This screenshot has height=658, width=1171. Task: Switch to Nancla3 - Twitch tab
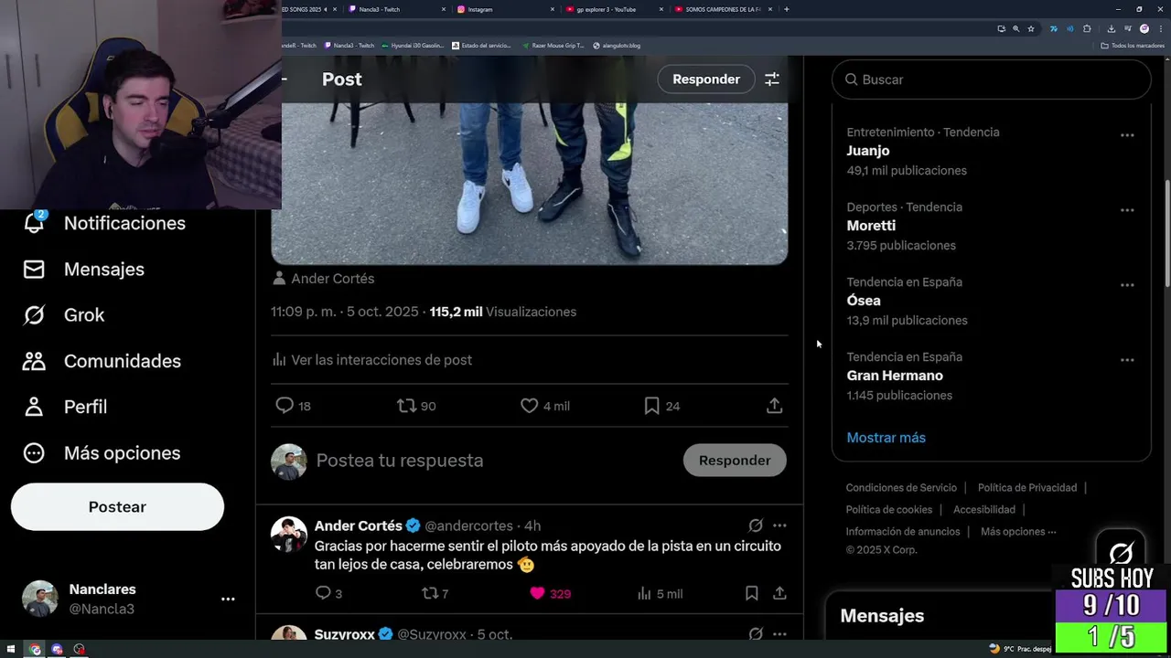pos(398,9)
